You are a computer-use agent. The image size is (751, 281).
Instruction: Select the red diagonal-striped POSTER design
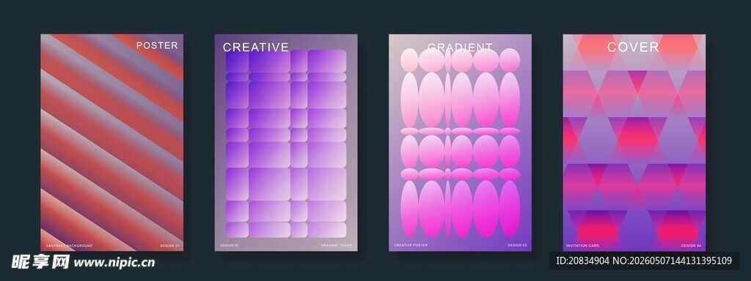[x=112, y=143]
